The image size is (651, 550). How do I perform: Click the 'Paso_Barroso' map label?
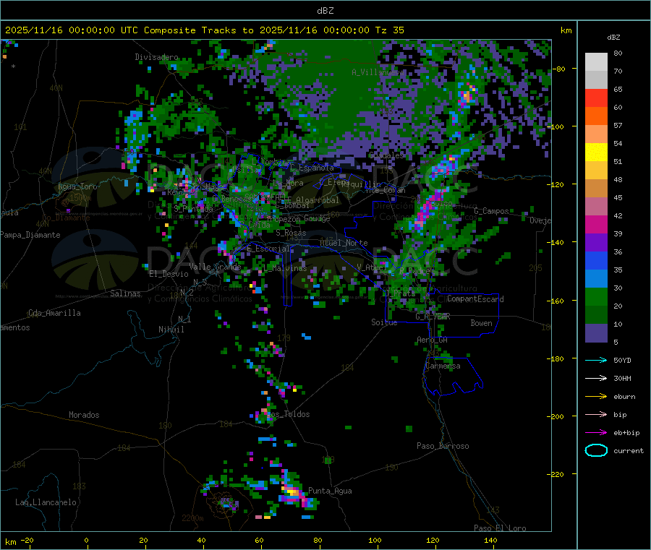click(443, 446)
